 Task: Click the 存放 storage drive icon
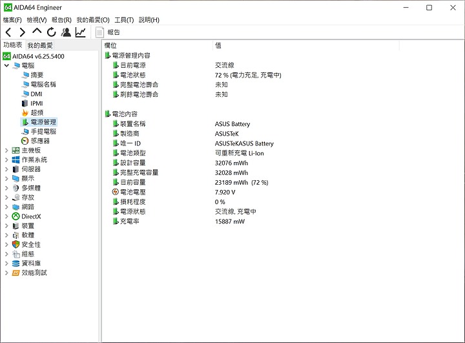click(15, 198)
